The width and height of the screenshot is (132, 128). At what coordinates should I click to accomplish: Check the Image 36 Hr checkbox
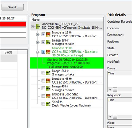click(x=43, y=73)
